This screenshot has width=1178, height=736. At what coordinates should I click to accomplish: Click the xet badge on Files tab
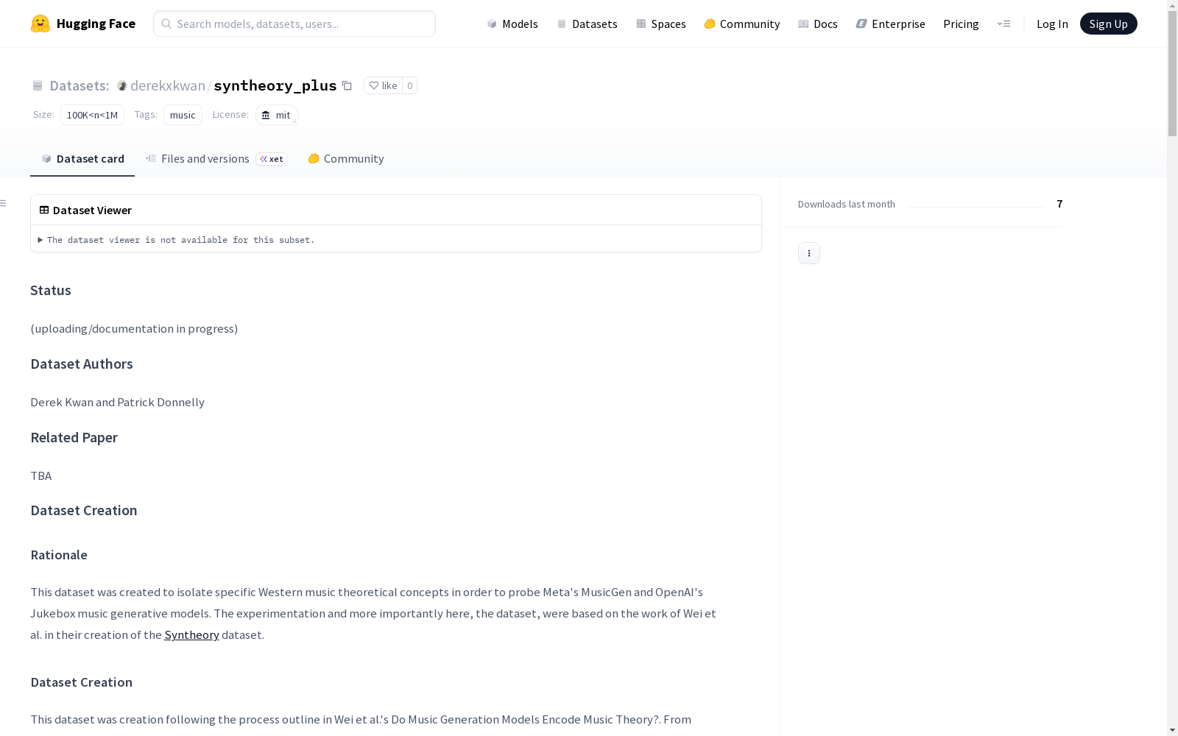[272, 159]
